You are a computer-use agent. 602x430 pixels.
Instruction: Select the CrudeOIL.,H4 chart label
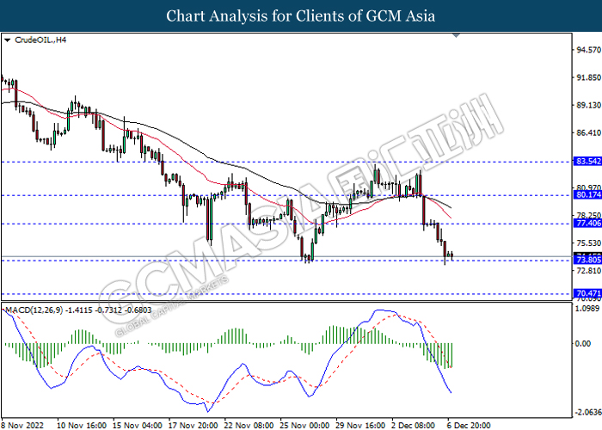(x=40, y=40)
